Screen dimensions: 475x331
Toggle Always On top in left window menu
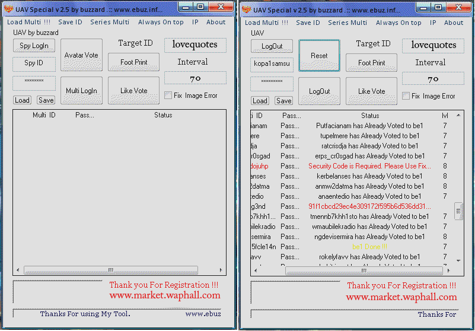click(161, 22)
